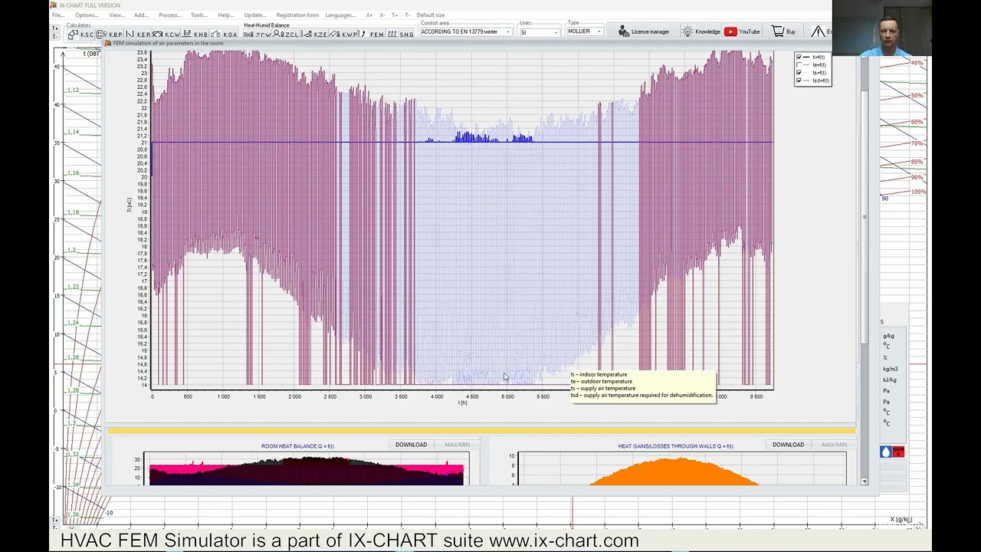Click the top T+ button

pos(55,28)
